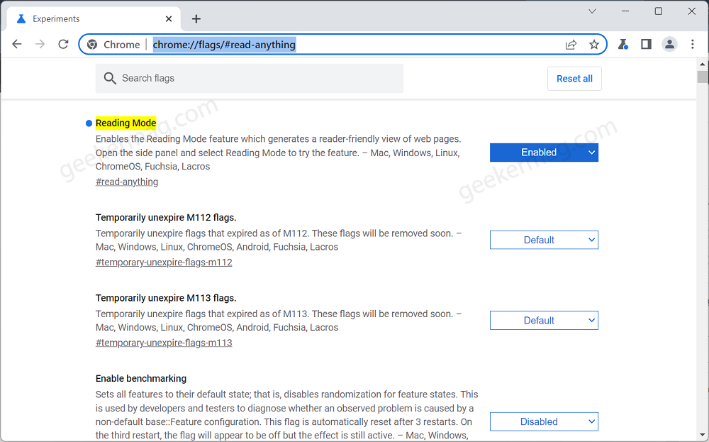Click the Enable benchmarking title

[141, 379]
